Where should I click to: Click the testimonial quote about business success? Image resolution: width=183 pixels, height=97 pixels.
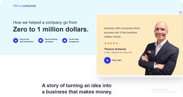pos(122,32)
